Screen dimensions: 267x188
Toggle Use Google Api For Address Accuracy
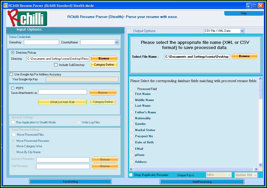tap(11, 74)
